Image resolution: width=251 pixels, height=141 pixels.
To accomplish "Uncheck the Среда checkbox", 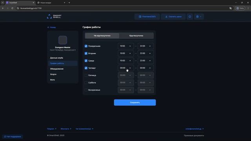I will (86, 61).
